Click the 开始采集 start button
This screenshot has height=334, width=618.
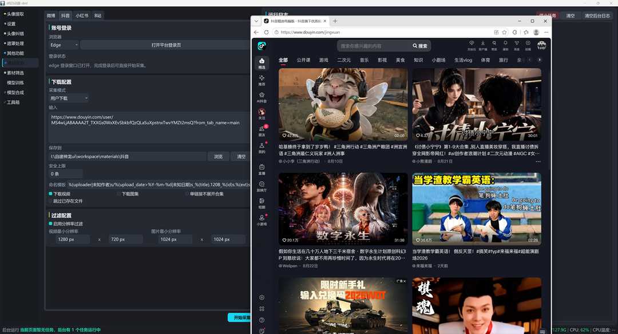tap(240, 317)
